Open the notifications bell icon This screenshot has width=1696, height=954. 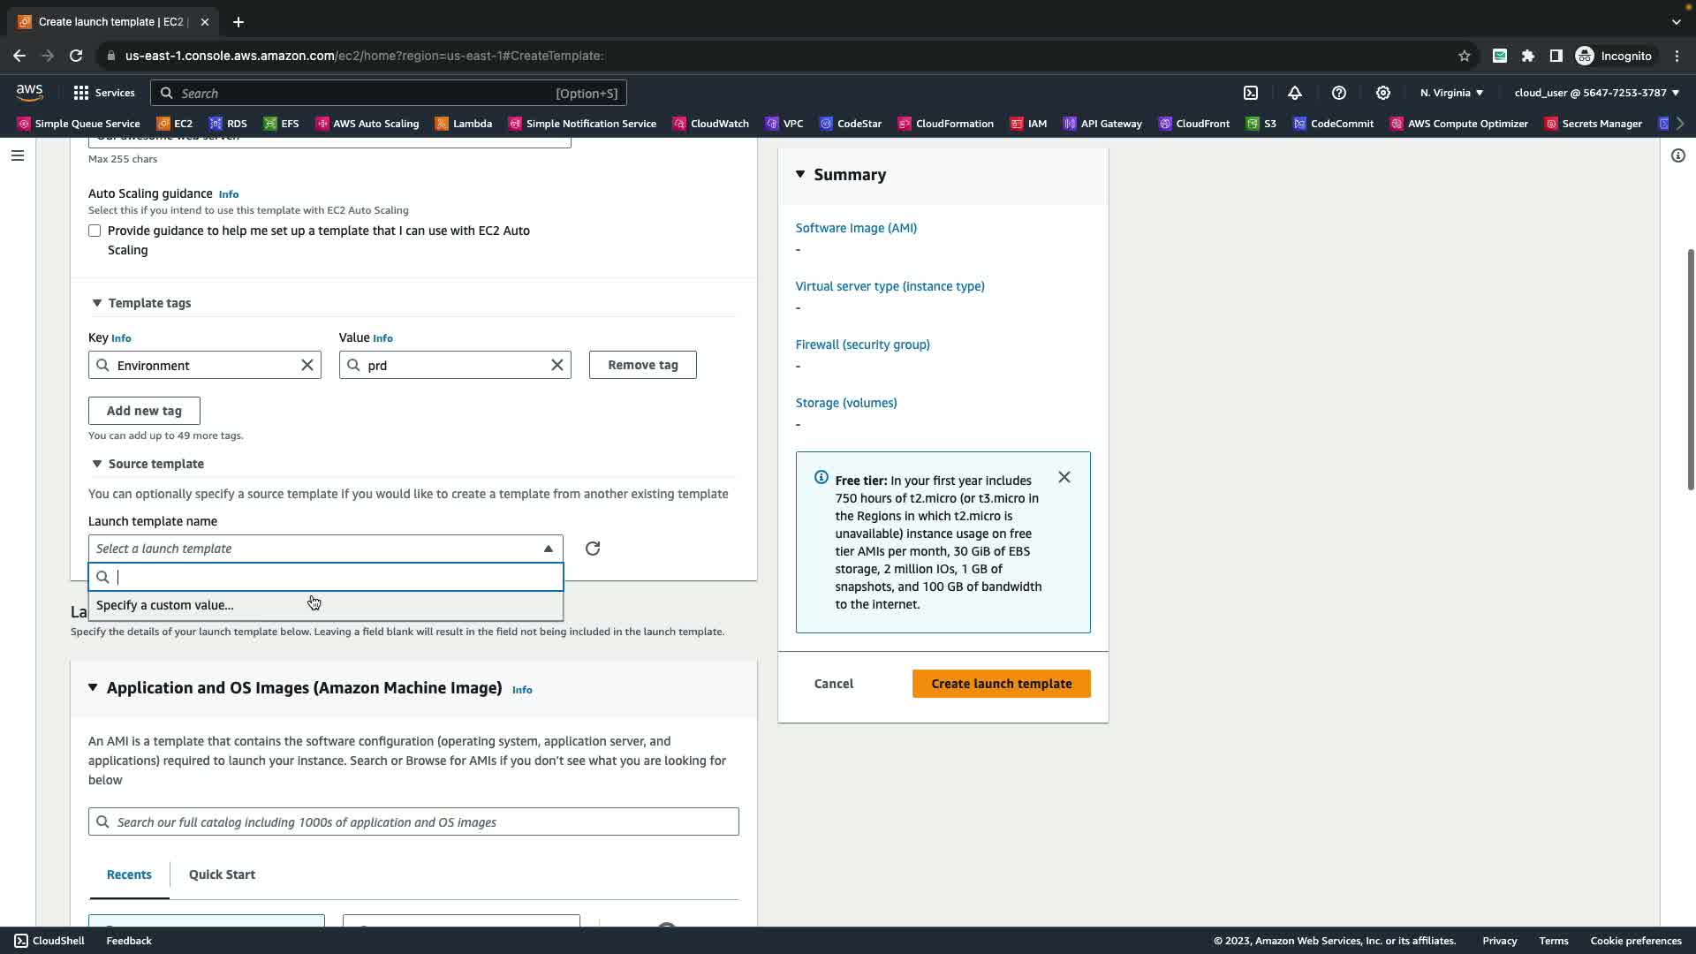click(1295, 93)
